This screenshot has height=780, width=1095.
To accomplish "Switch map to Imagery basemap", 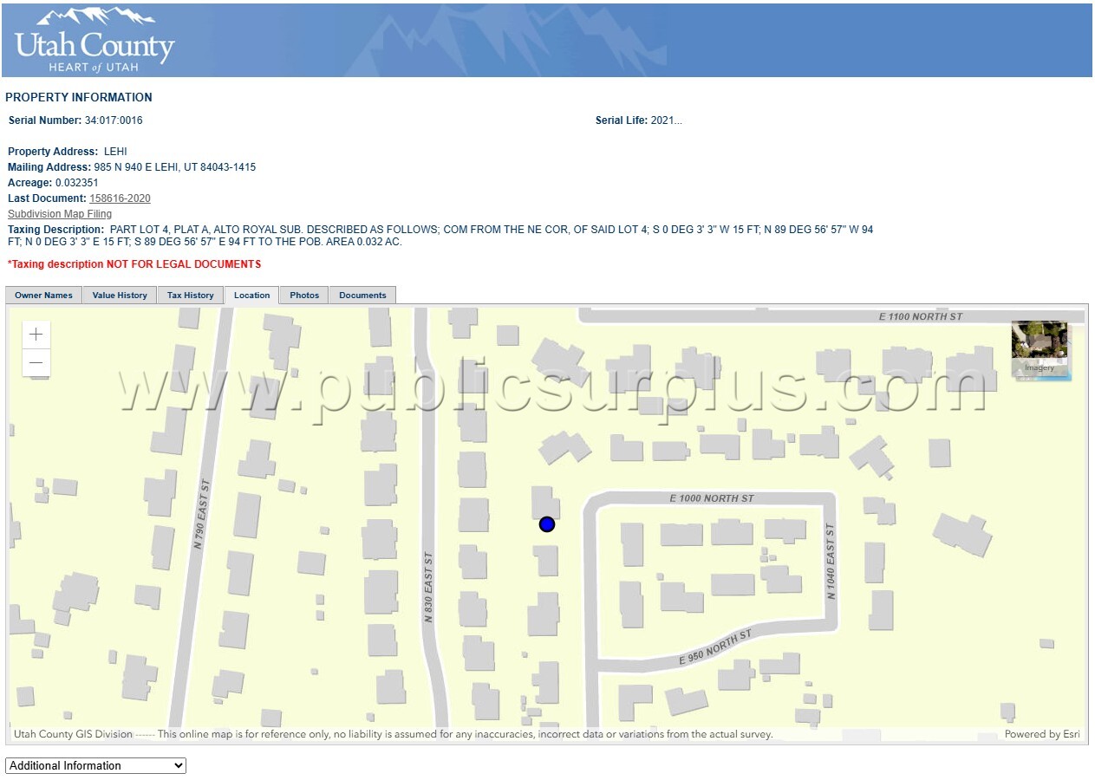I will click(1040, 349).
